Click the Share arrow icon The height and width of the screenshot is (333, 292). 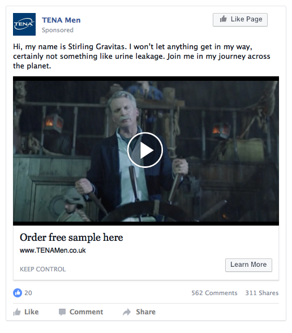tap(127, 312)
